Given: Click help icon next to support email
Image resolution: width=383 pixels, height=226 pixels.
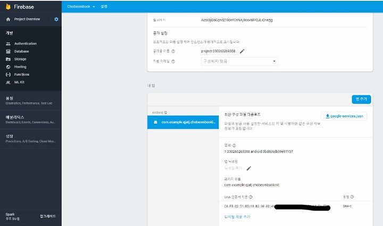Looking at the screenshot, I should click(173, 61).
